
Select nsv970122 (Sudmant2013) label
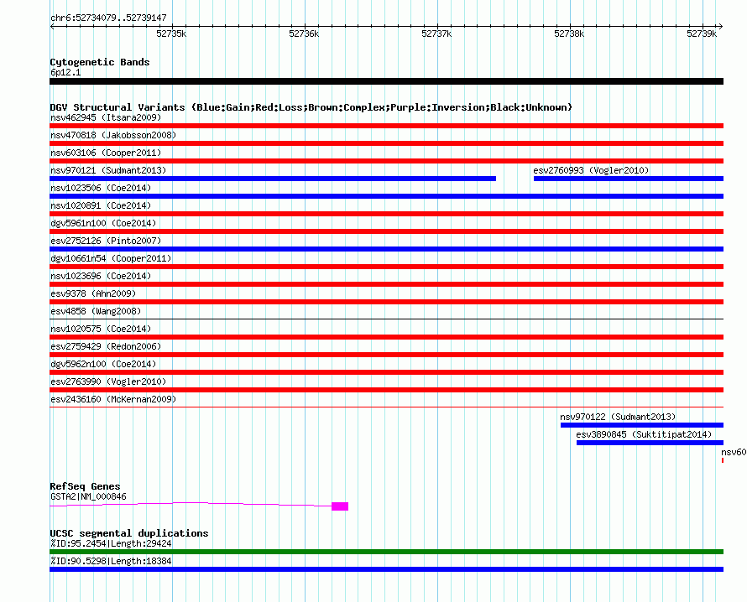pos(618,417)
